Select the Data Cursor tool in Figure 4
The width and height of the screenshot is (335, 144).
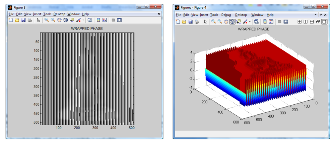tap(238, 22)
